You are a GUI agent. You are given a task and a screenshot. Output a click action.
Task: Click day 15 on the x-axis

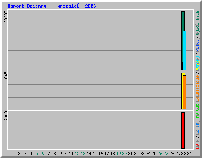95,154
